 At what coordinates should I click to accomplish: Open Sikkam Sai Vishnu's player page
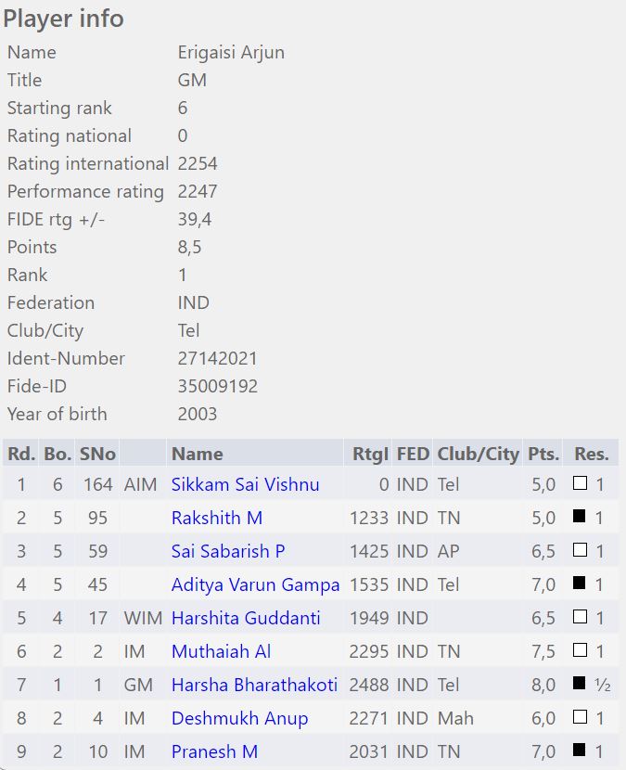click(x=245, y=484)
